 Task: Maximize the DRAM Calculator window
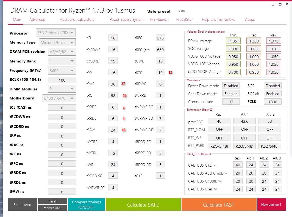tap(280, 4)
